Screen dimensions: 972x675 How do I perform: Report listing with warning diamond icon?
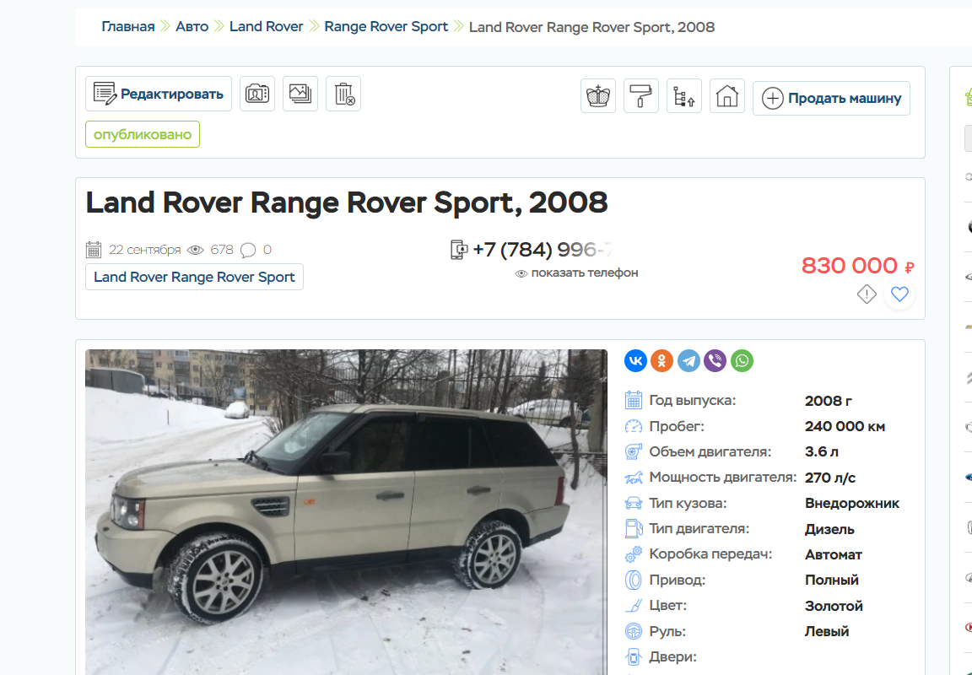coord(867,294)
